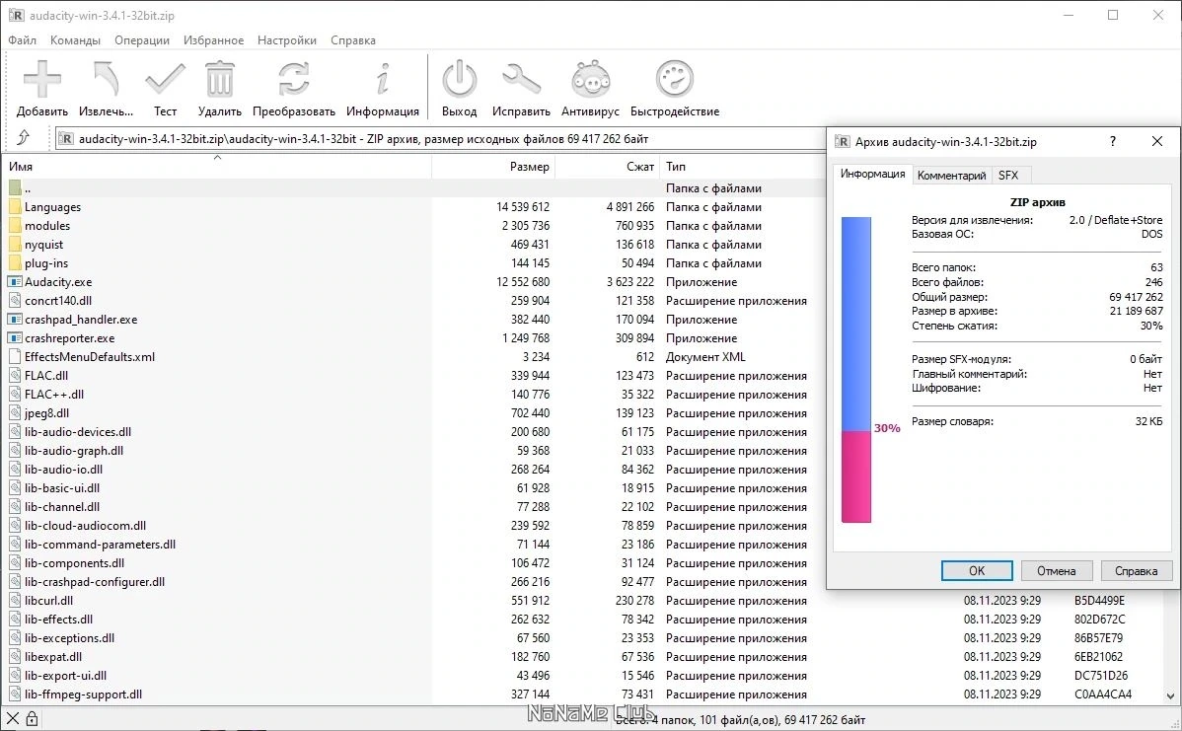This screenshot has height=731, width=1182.
Task: Open the Преобразовать (Convert) tool
Action: click(293, 79)
